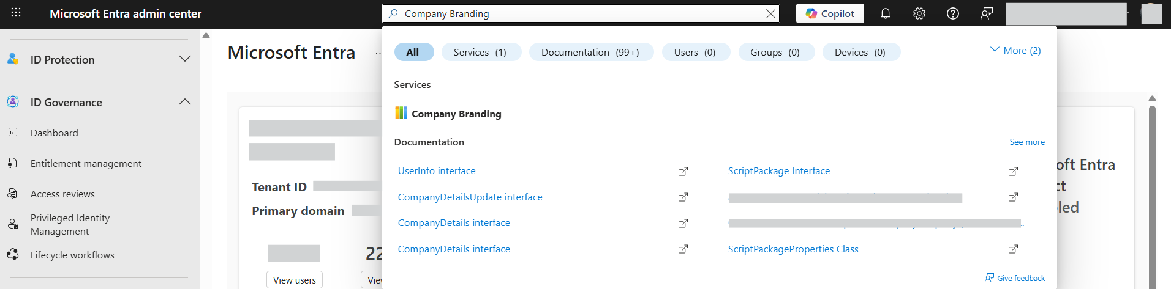Screen dimensions: 1171x289
Task: Select the All filter tab
Action: coord(413,52)
